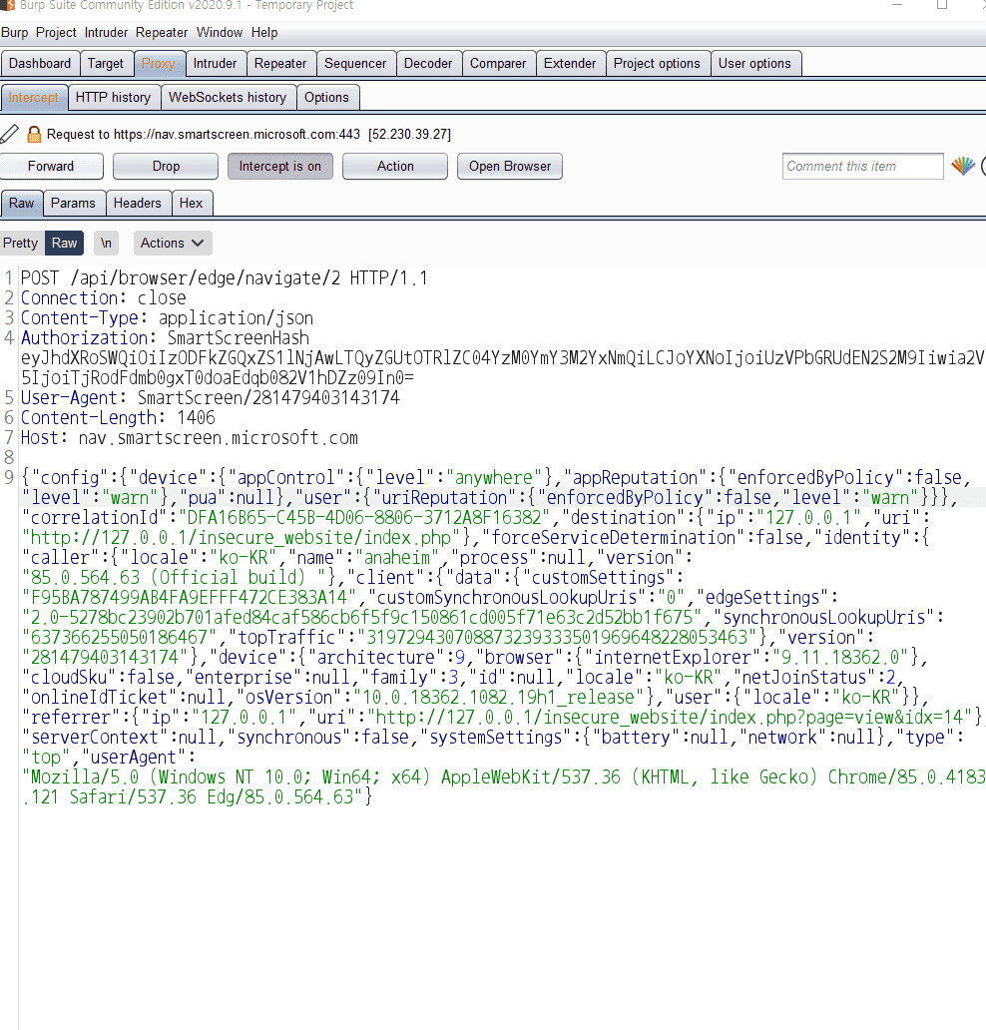Click the Open Browser button

coord(510,166)
